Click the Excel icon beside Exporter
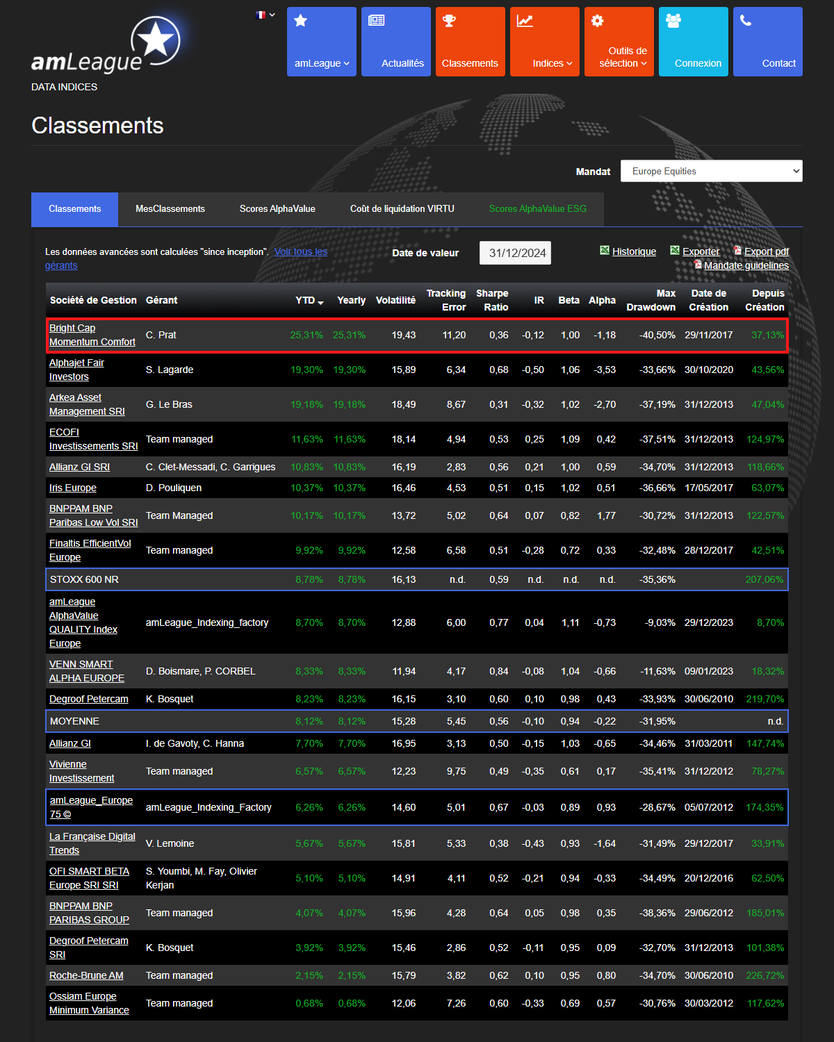The image size is (834, 1042). pyautogui.click(x=674, y=250)
